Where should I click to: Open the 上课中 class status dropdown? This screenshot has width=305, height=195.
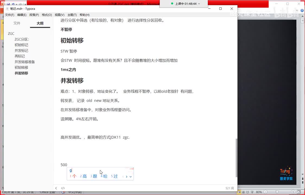point(199,4)
